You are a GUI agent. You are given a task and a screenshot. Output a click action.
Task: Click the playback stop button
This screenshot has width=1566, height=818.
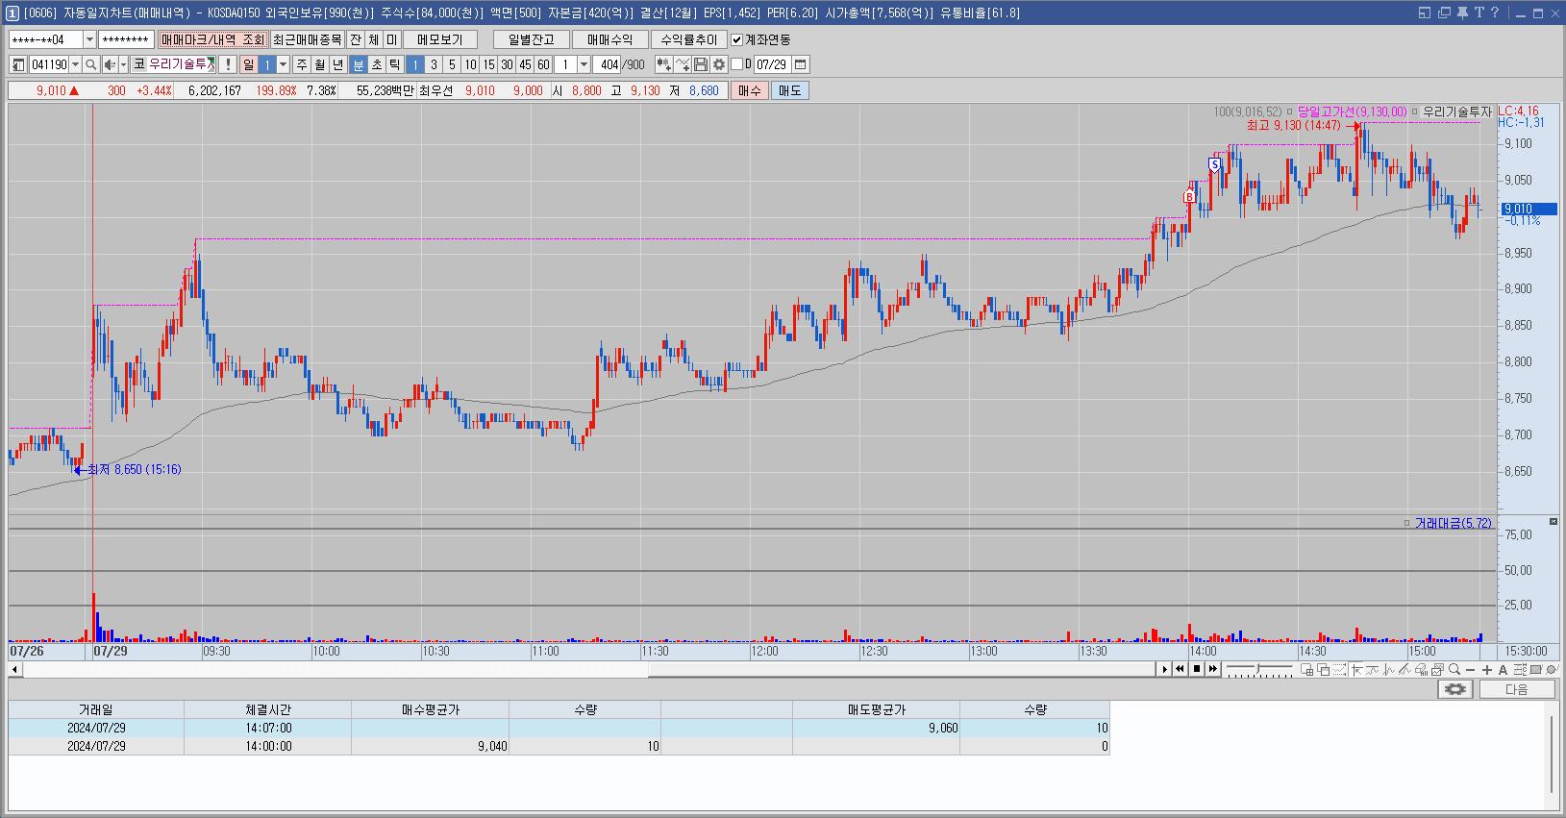click(x=1197, y=669)
